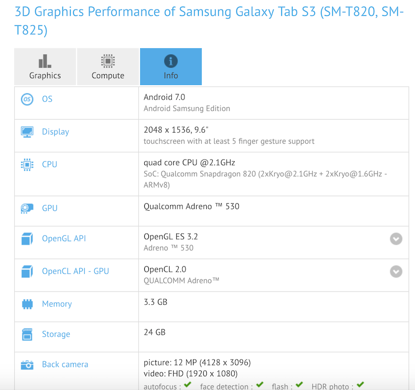Select the Info tab
Image resolution: width=415 pixels, height=390 pixels.
click(x=171, y=67)
